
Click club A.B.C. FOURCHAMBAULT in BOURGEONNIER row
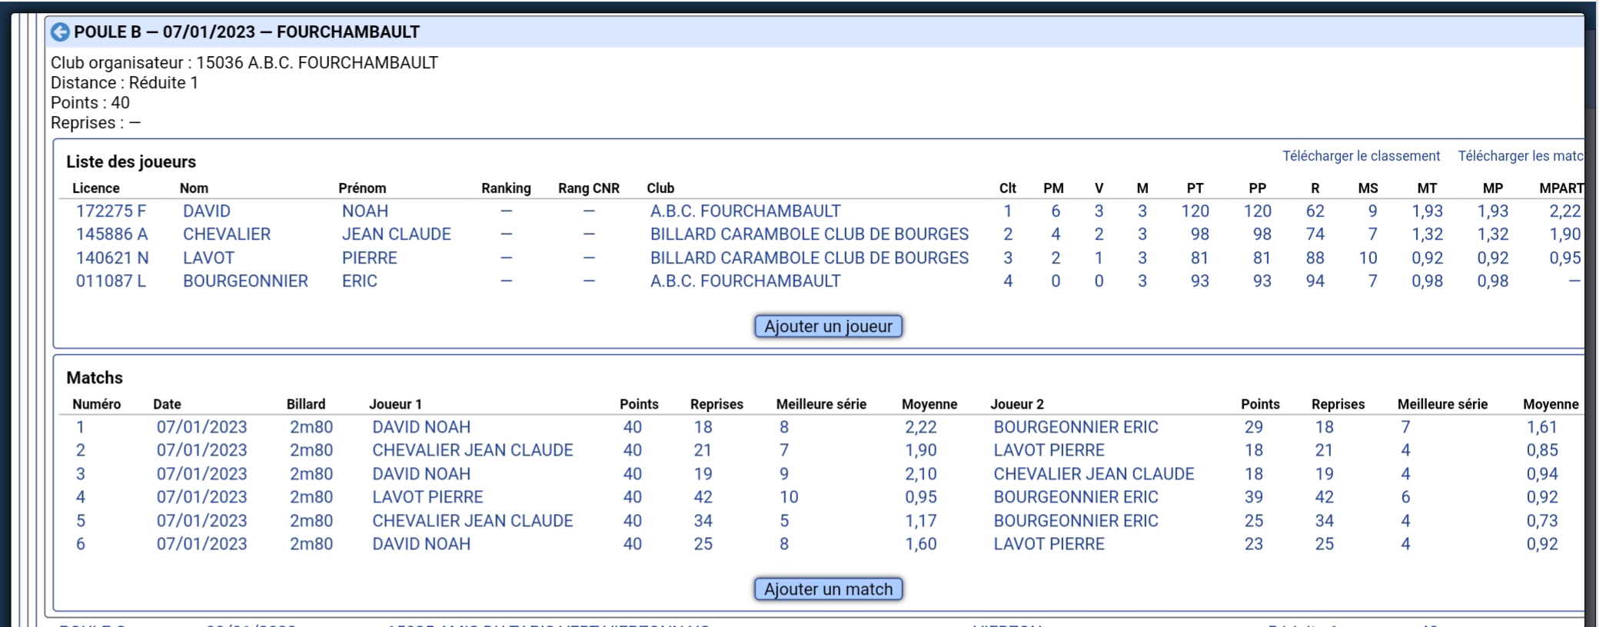point(746,281)
